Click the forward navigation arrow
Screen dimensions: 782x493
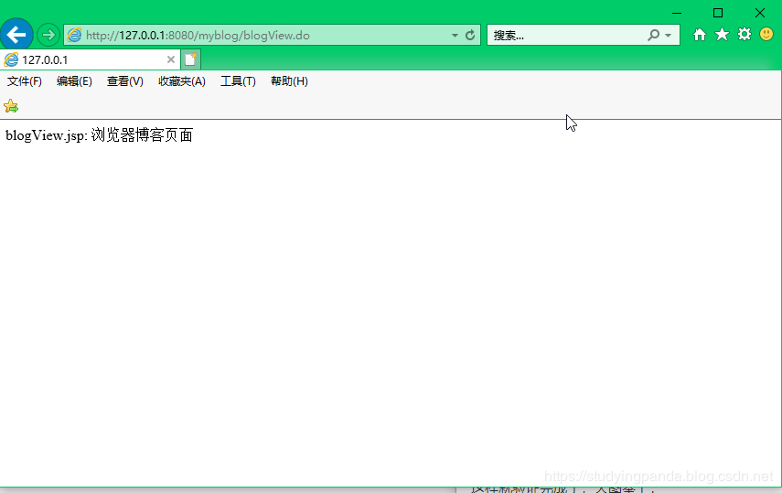pyautogui.click(x=48, y=35)
